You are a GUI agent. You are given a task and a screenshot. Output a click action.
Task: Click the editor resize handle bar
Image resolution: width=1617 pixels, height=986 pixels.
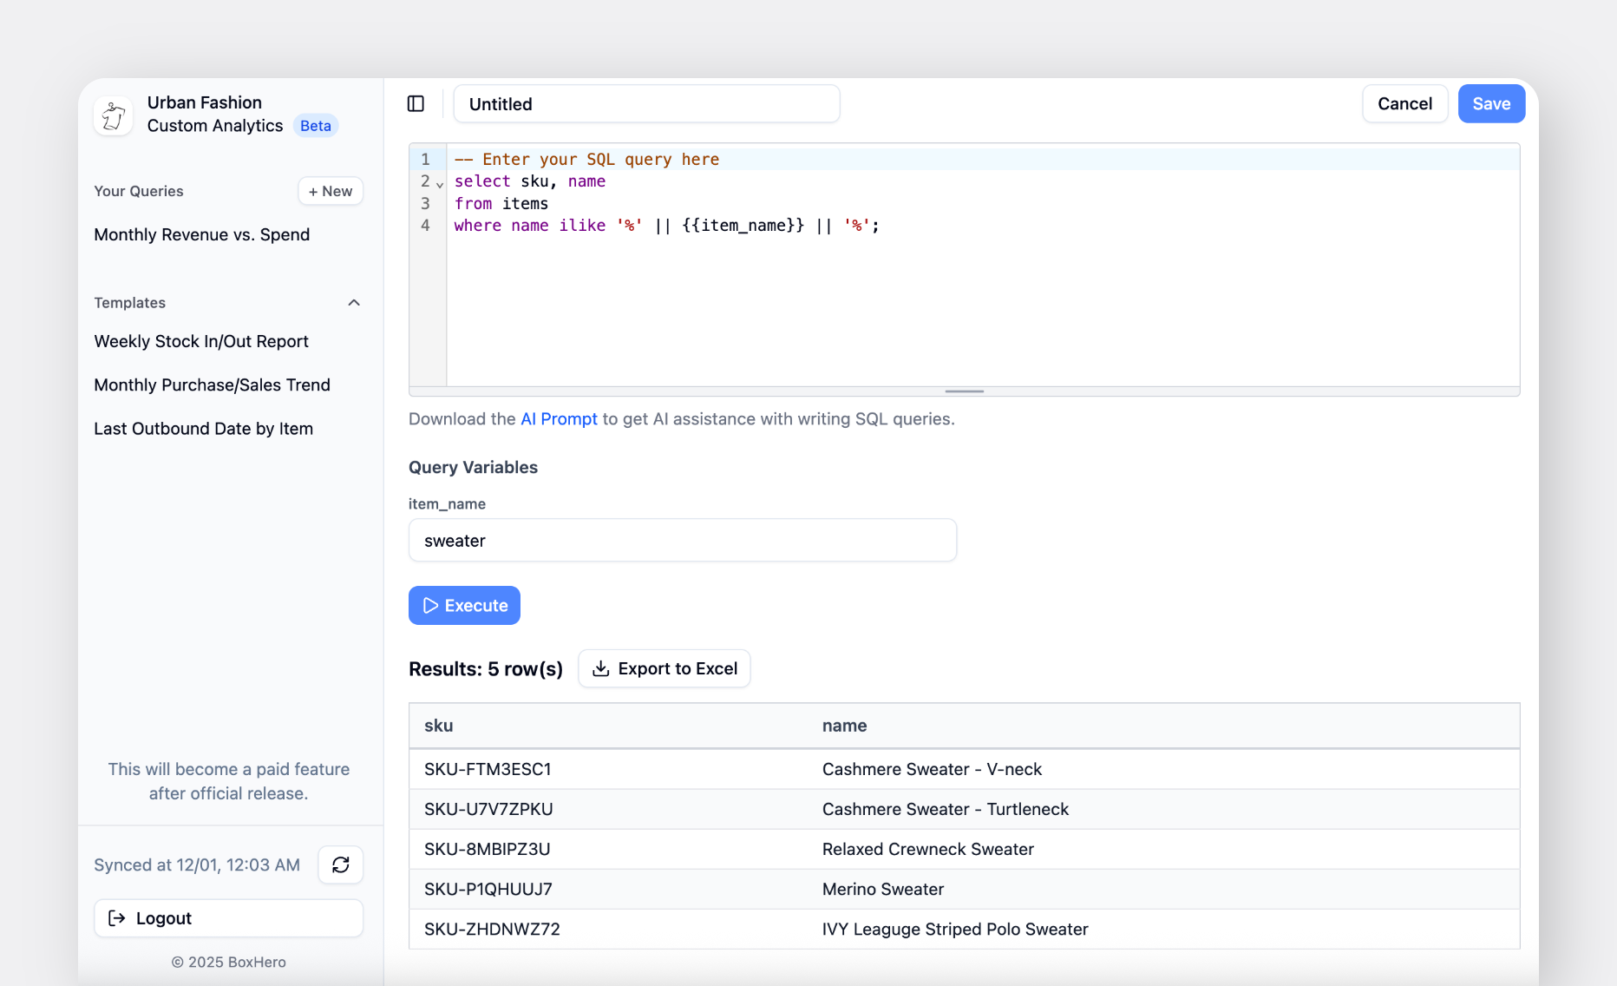point(964,391)
